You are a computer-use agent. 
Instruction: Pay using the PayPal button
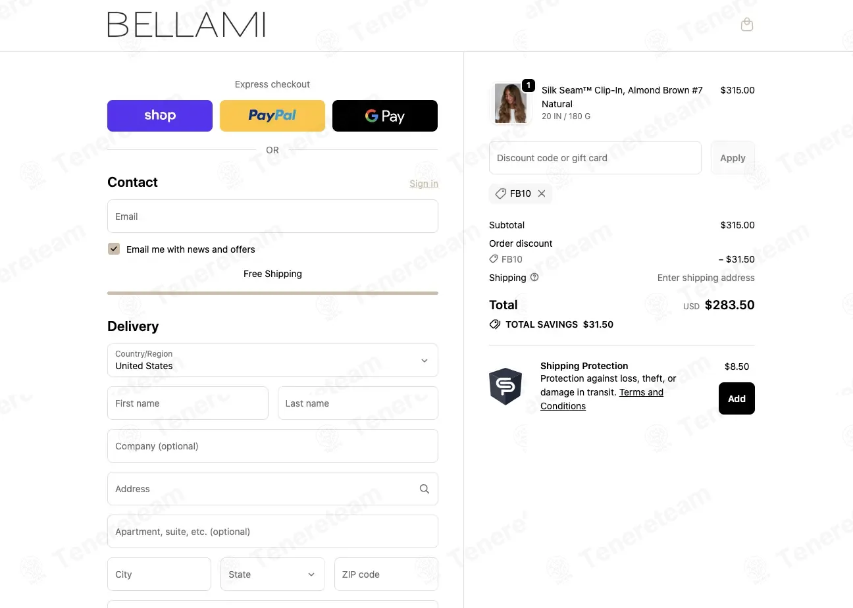click(x=272, y=116)
